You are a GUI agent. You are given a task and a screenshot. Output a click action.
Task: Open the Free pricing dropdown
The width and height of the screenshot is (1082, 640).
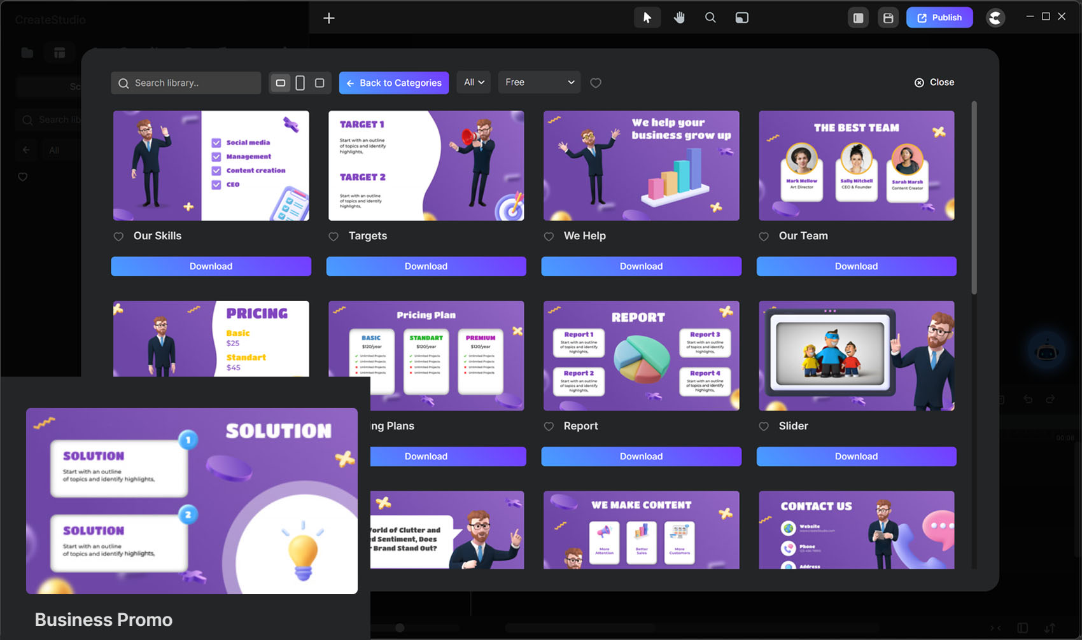(539, 83)
